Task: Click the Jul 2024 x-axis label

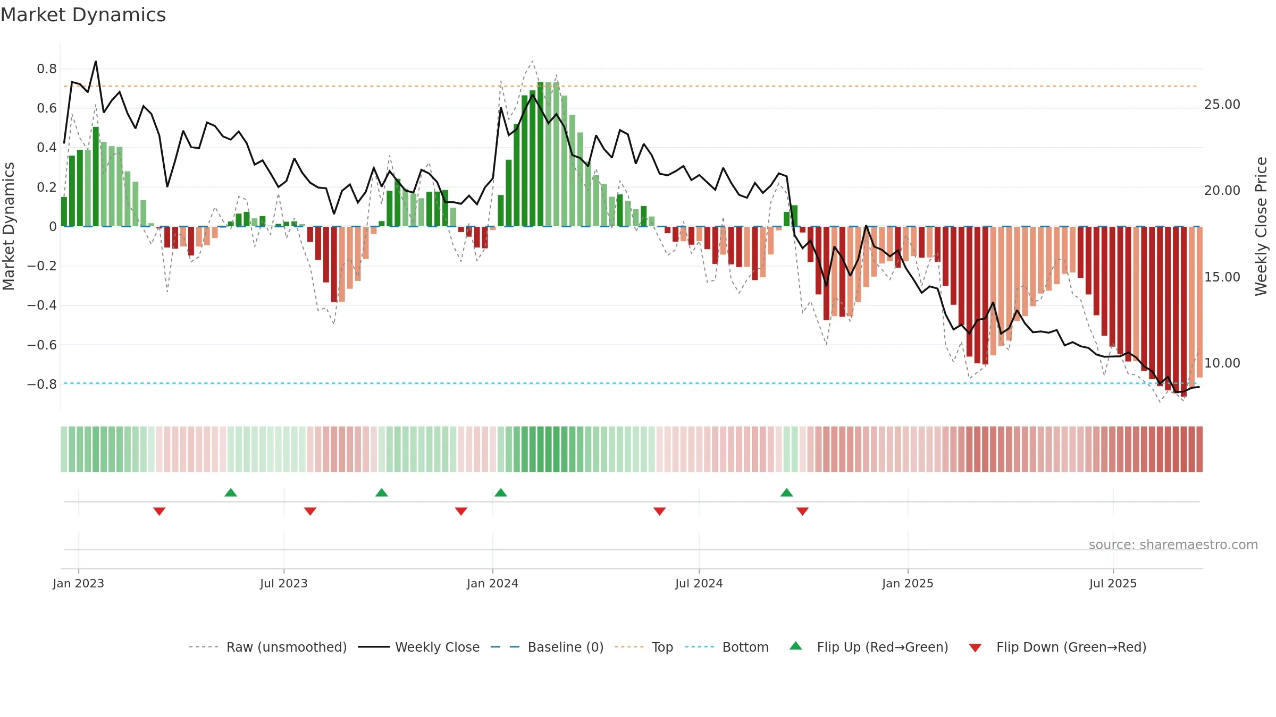Action: (x=699, y=583)
